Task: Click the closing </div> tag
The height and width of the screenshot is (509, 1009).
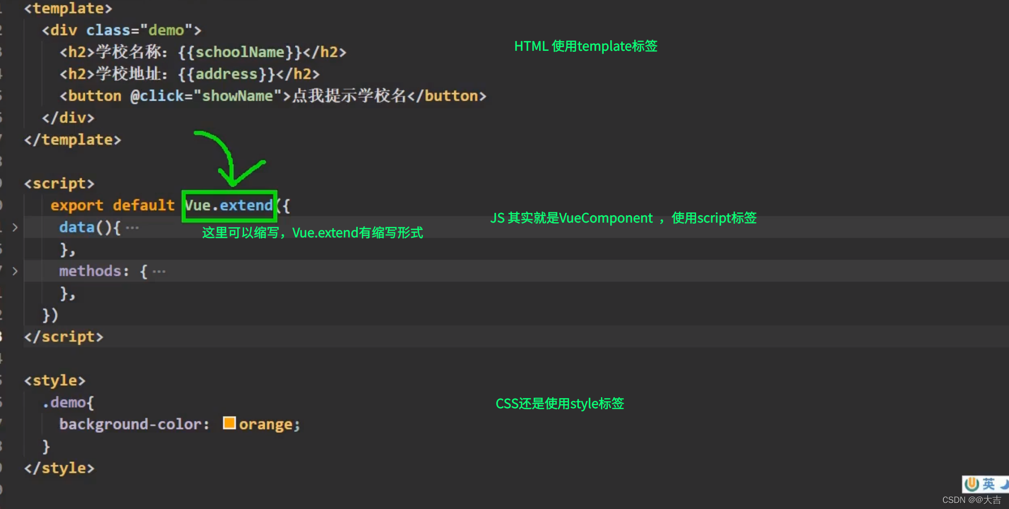Action: point(68,118)
